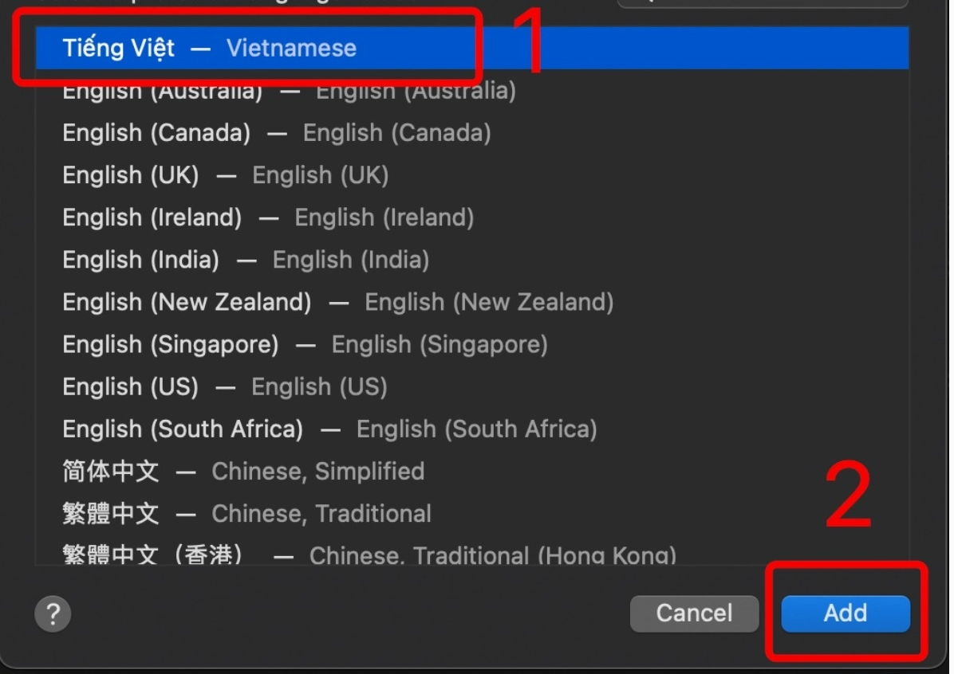
Task: Click the grey 'Chinese, Simplified' label
Action: pyautogui.click(x=317, y=471)
